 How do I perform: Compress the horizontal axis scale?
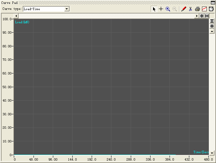[x=202, y=16]
